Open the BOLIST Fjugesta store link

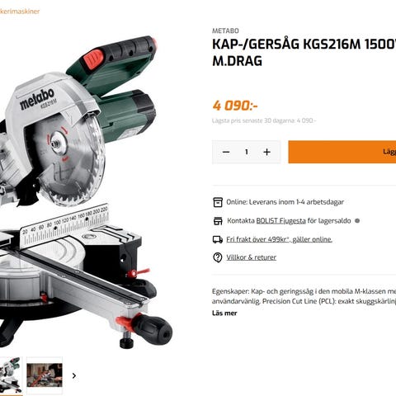(x=280, y=221)
